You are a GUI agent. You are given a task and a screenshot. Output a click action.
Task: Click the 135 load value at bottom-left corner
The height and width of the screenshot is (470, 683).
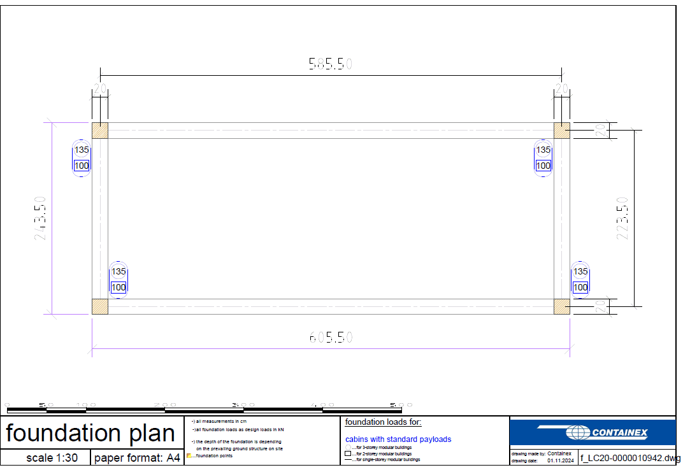point(119,271)
